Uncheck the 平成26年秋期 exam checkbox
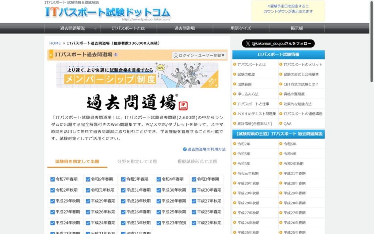Image resolution: width=374 pixels, height=234 pixels. pos(88,212)
